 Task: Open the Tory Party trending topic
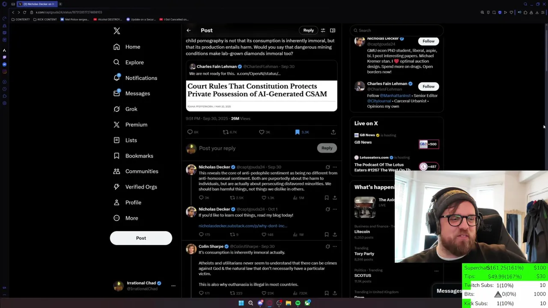coord(364,254)
